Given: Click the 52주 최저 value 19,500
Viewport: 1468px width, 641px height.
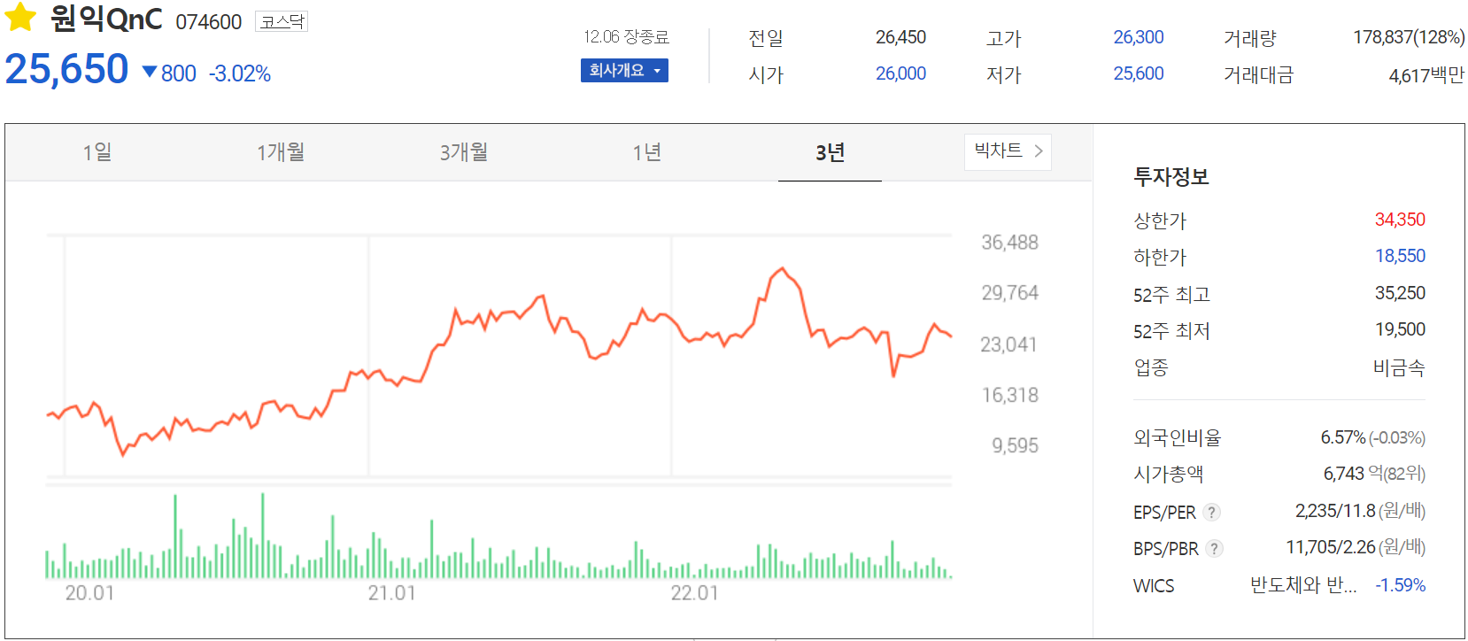Looking at the screenshot, I should point(1400,329).
